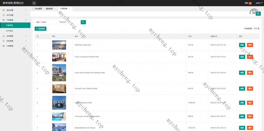Click the green search magnifier button
The width and height of the screenshot is (264, 131).
click(83, 22)
